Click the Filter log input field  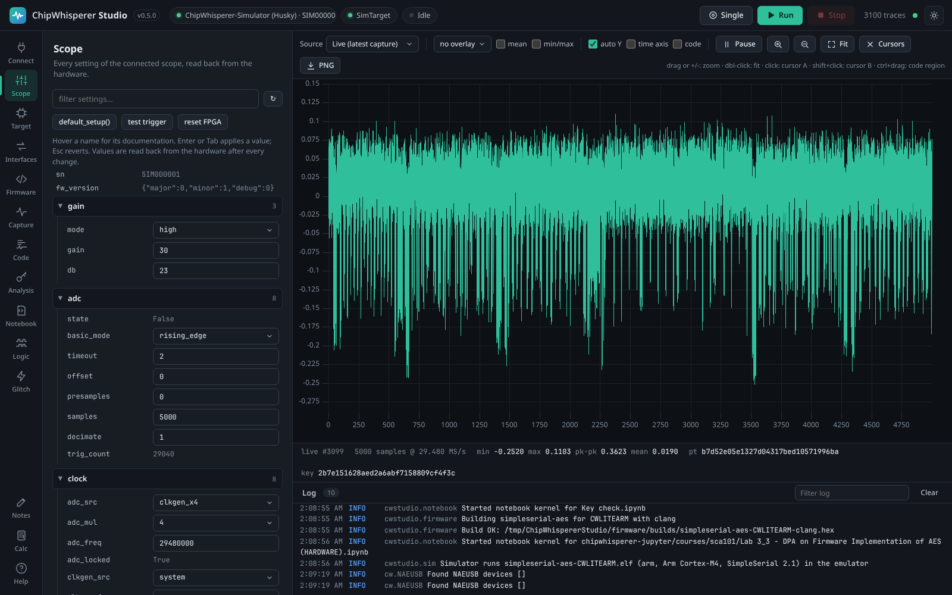point(851,493)
